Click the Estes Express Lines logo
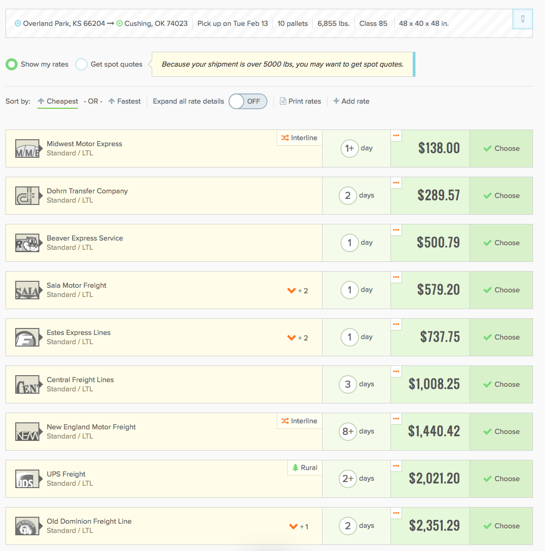 coord(27,337)
